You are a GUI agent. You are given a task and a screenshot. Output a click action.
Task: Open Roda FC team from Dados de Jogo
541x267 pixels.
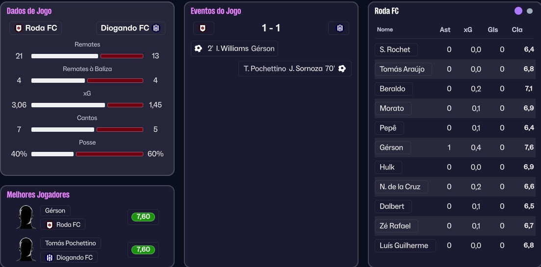click(x=36, y=28)
